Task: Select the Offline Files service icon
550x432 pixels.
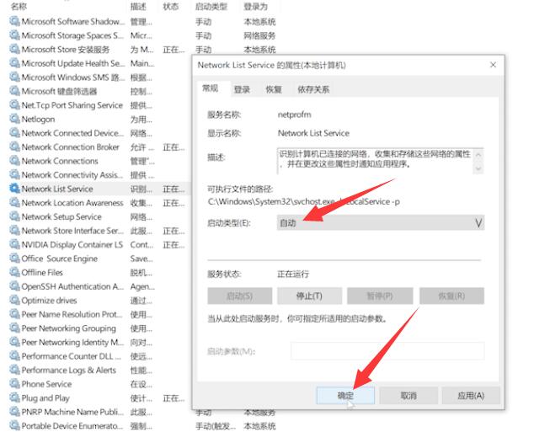Action: tap(14, 272)
